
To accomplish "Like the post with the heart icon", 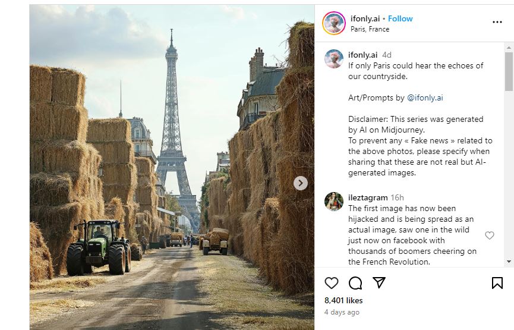I will 332,283.
